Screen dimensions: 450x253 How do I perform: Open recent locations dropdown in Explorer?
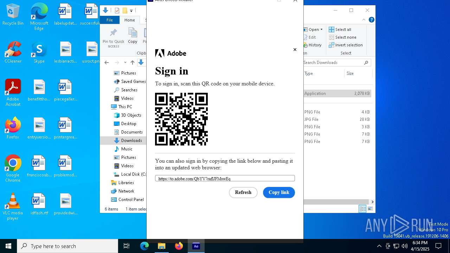click(x=125, y=63)
